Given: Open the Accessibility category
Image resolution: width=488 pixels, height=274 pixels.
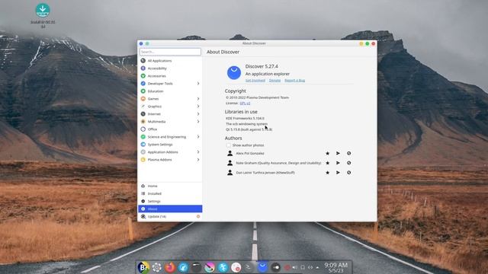Looking at the screenshot, I should [x=170, y=68].
